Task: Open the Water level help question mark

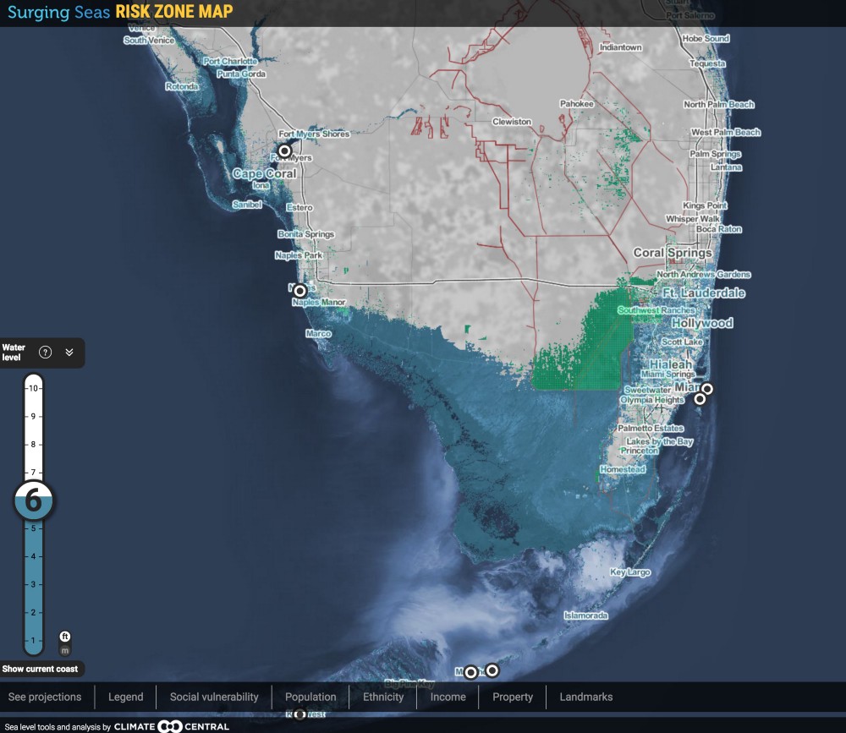Action: point(46,350)
